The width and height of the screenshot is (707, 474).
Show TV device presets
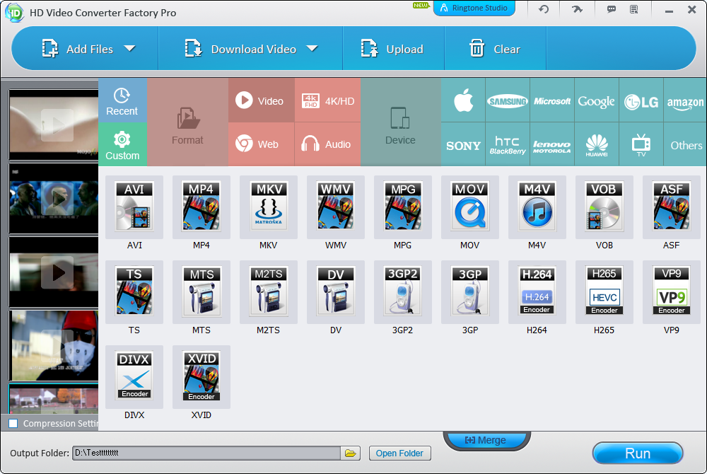coord(641,144)
